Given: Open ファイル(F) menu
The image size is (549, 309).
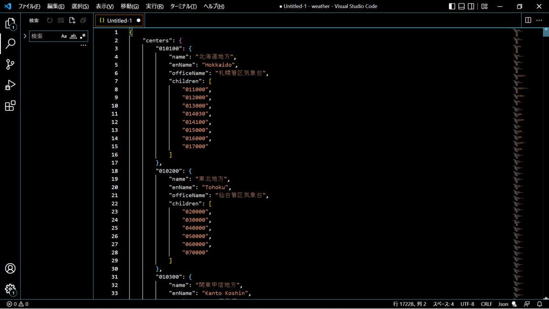Looking at the screenshot, I should [x=29, y=6].
